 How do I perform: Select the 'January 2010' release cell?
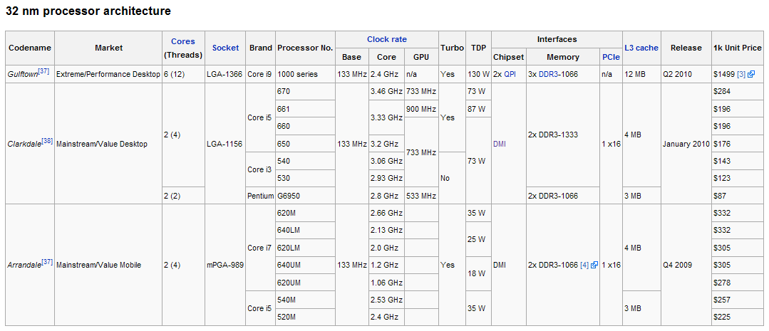[x=686, y=144]
